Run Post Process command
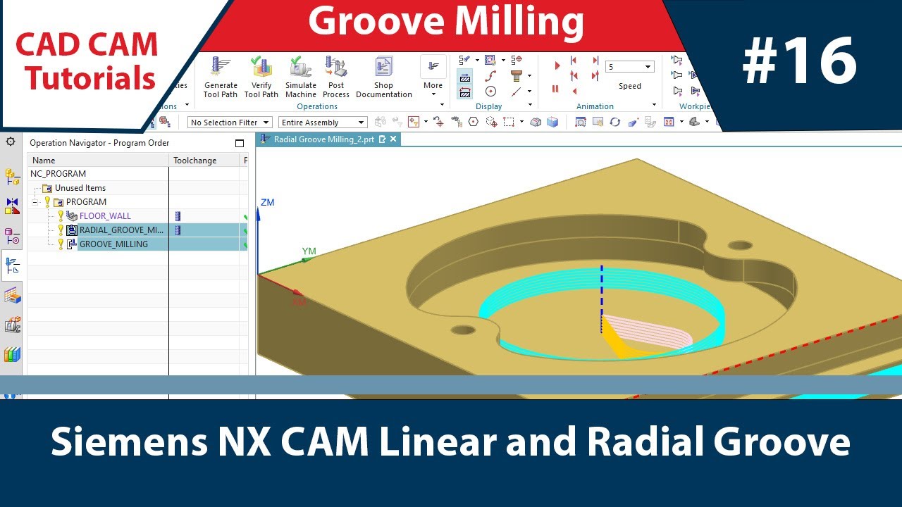The width and height of the screenshot is (902, 507). pos(336,77)
